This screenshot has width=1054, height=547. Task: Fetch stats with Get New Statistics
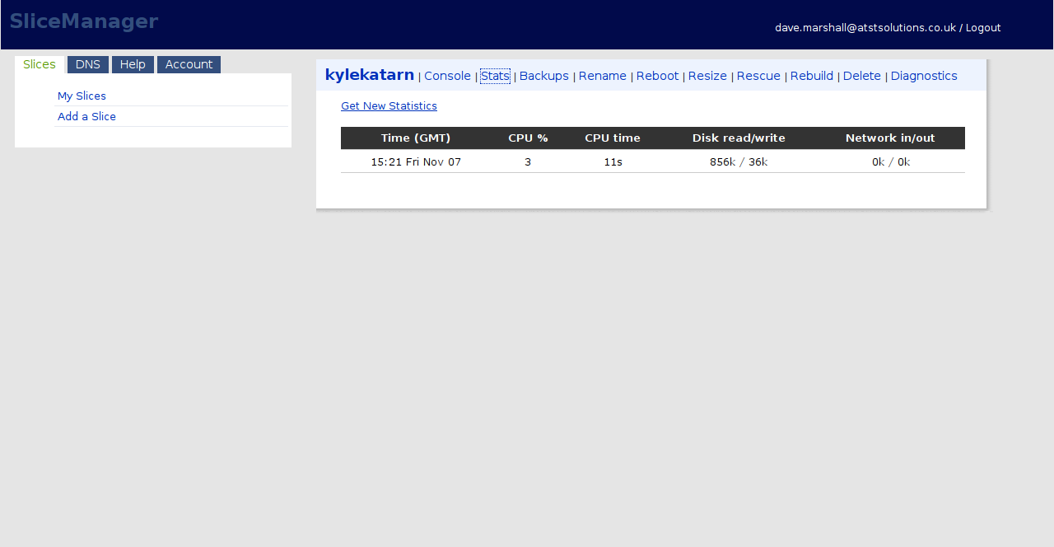click(389, 106)
